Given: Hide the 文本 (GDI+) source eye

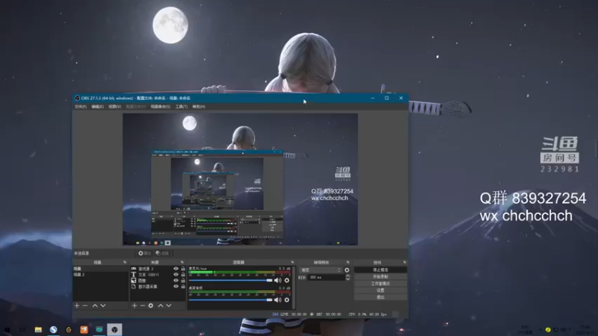Looking at the screenshot, I should pos(176,274).
